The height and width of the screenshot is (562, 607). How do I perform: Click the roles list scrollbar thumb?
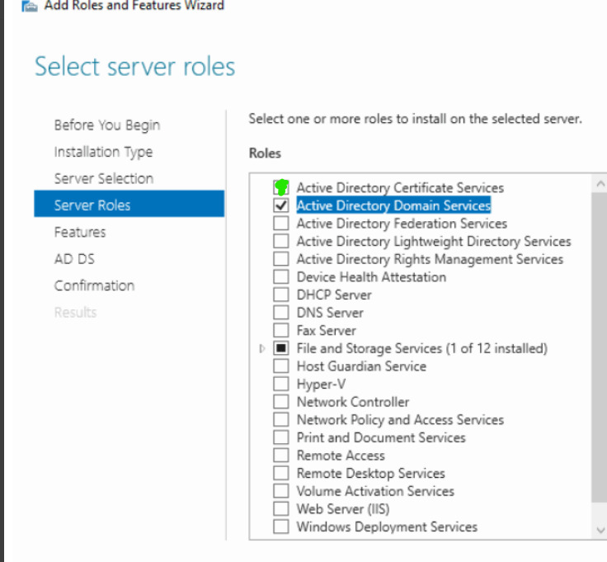click(x=600, y=347)
